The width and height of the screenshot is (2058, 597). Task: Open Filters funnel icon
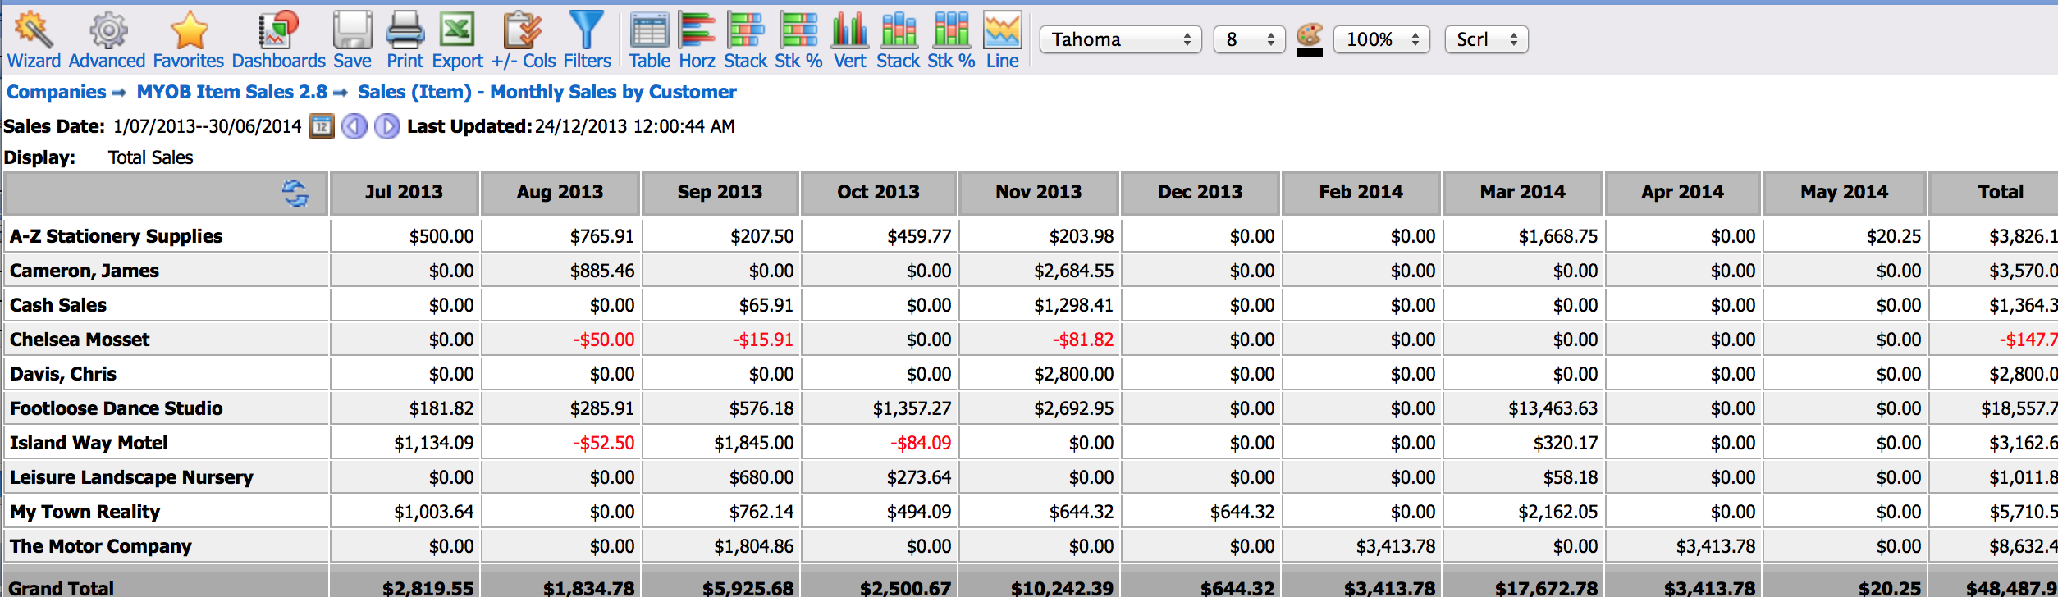click(x=587, y=39)
